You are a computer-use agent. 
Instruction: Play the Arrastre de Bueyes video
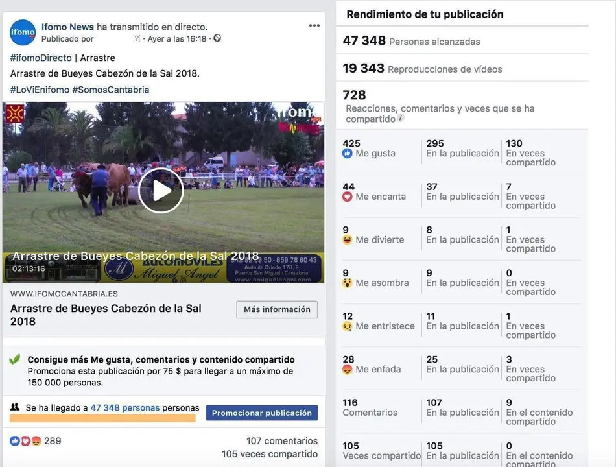[161, 191]
